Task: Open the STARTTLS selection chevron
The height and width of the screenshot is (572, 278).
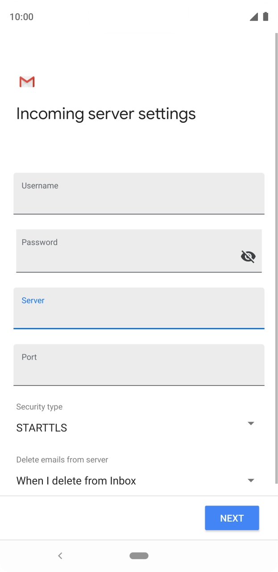Action: pos(251,423)
